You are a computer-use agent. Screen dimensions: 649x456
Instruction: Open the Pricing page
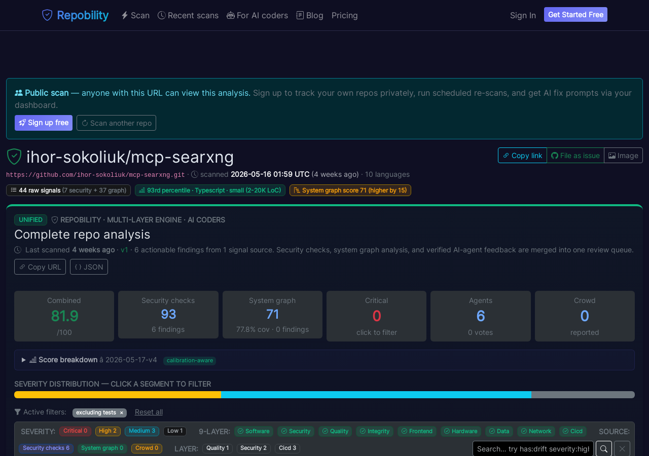[x=345, y=15]
